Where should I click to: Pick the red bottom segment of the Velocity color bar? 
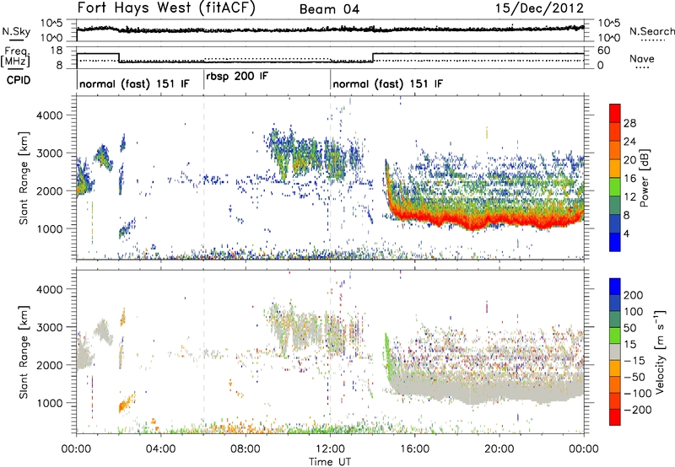tap(615, 417)
